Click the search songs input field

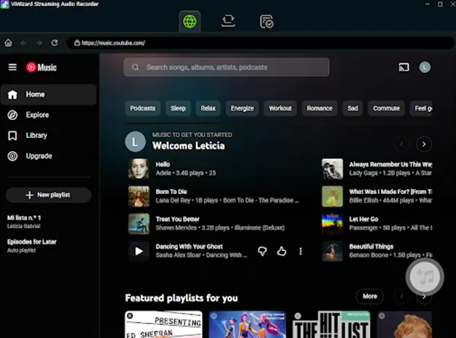click(227, 68)
